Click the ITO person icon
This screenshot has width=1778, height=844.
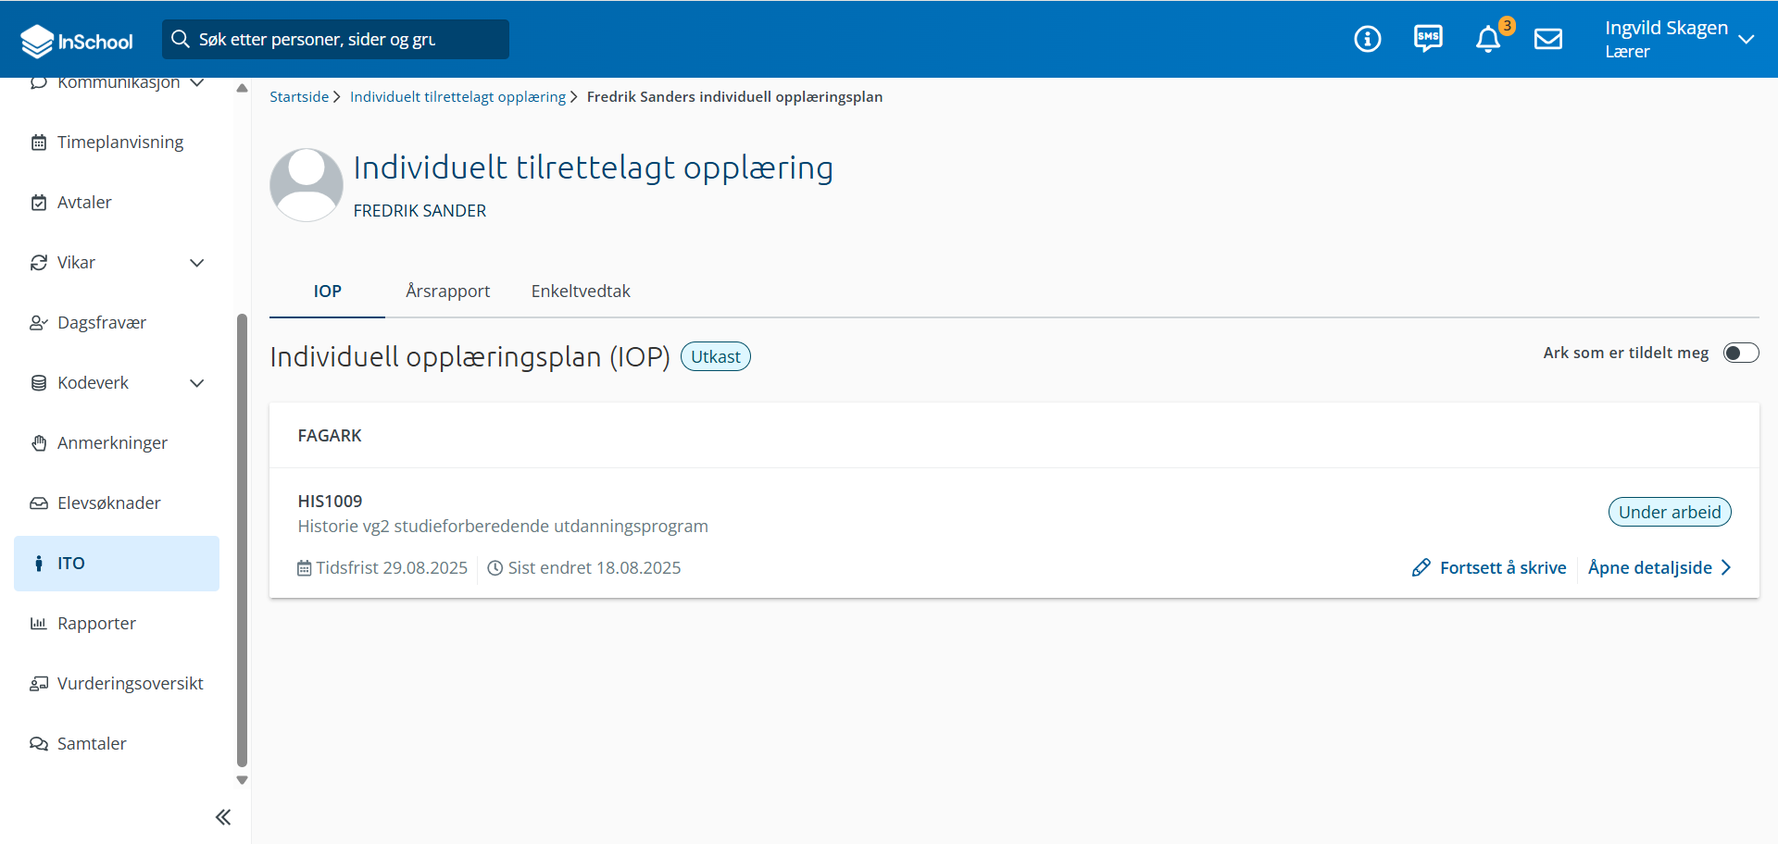coord(39,564)
